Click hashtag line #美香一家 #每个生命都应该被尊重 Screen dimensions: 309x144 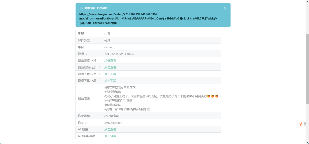point(127,109)
